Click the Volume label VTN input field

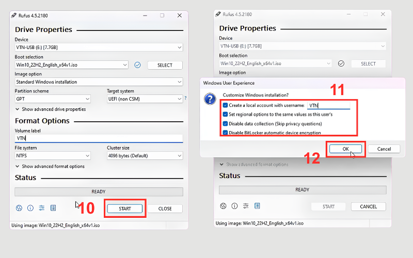pos(99,138)
